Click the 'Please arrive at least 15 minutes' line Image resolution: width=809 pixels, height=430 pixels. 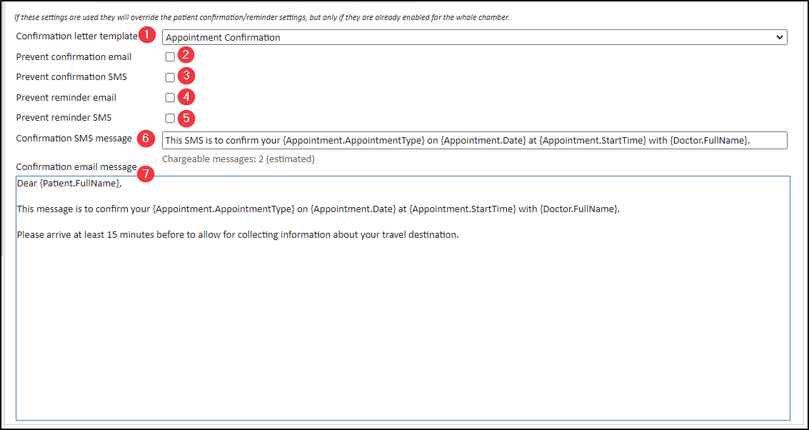point(237,234)
